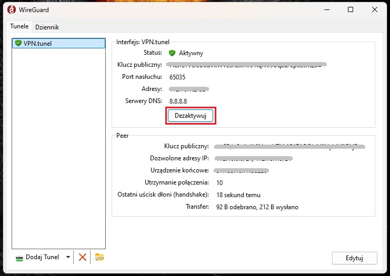
Task: Click the last handshake time value
Action: 238,195
